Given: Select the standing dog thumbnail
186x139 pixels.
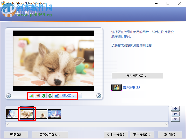Looking at the screenshot, I should 41,114.
